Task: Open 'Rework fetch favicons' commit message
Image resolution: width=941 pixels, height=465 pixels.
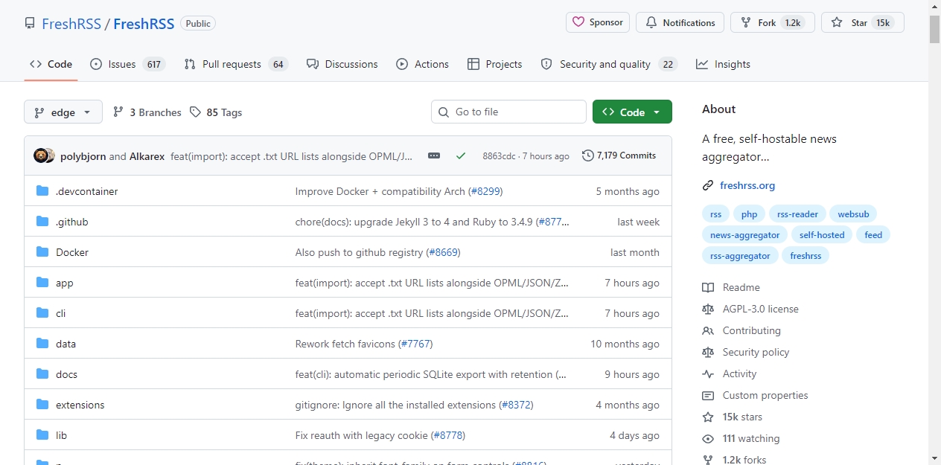Action: (x=345, y=344)
